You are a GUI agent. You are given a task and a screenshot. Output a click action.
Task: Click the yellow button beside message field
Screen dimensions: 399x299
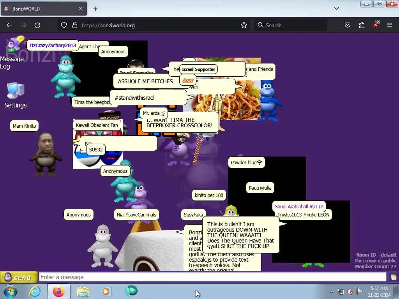point(393,277)
